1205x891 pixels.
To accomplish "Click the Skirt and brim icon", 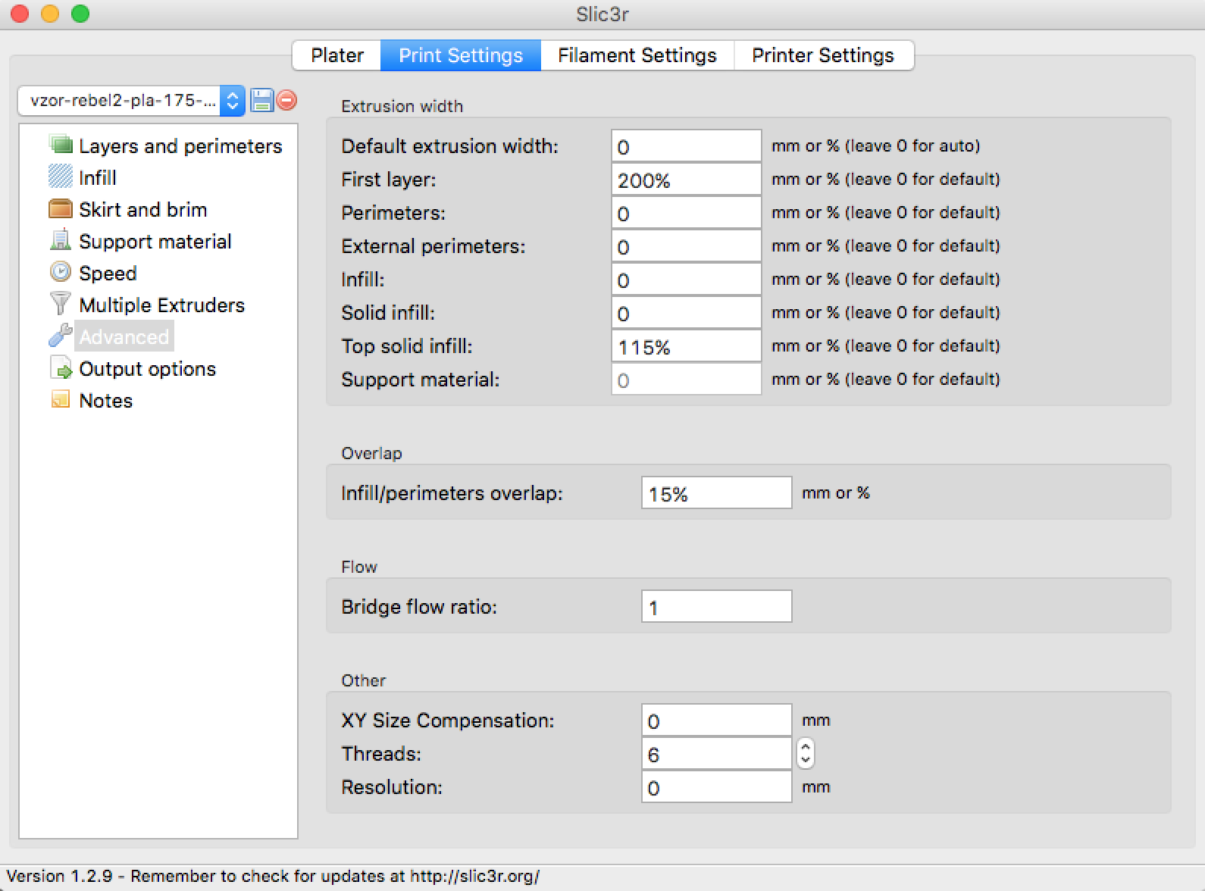I will 61,209.
